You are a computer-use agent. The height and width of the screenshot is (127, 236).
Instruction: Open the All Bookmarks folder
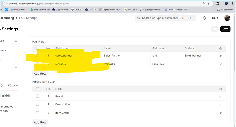pyautogui.click(x=225, y=10)
